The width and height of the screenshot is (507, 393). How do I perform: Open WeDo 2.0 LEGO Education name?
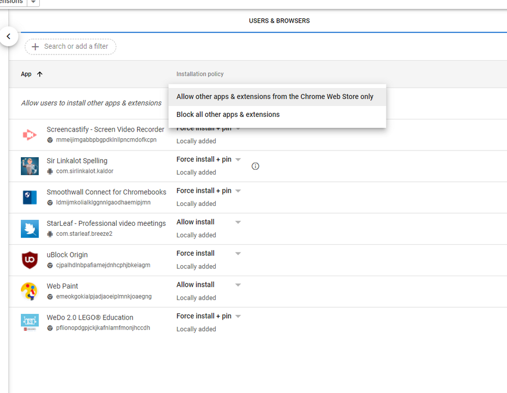point(90,318)
